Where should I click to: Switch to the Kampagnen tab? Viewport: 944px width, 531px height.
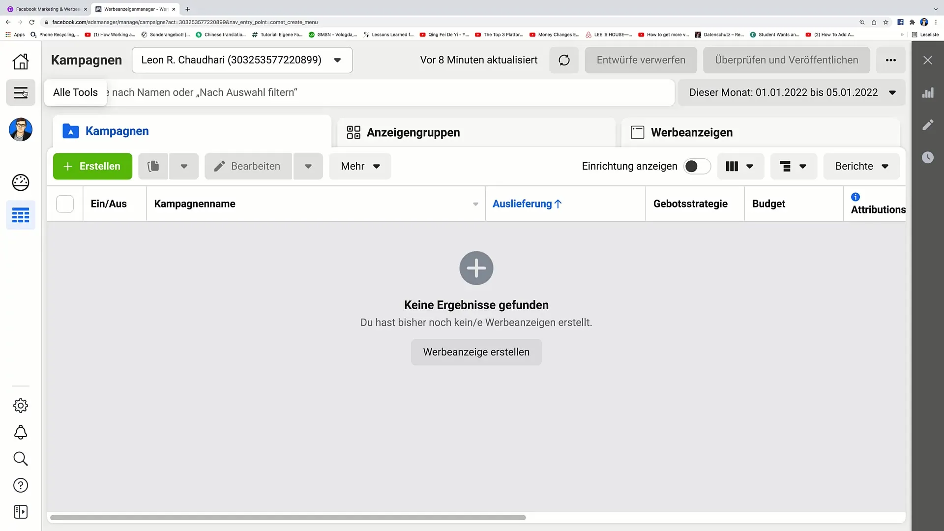pyautogui.click(x=192, y=131)
